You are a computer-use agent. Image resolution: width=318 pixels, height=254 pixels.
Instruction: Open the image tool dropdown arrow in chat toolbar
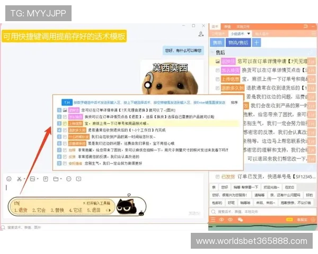tap(38, 179)
